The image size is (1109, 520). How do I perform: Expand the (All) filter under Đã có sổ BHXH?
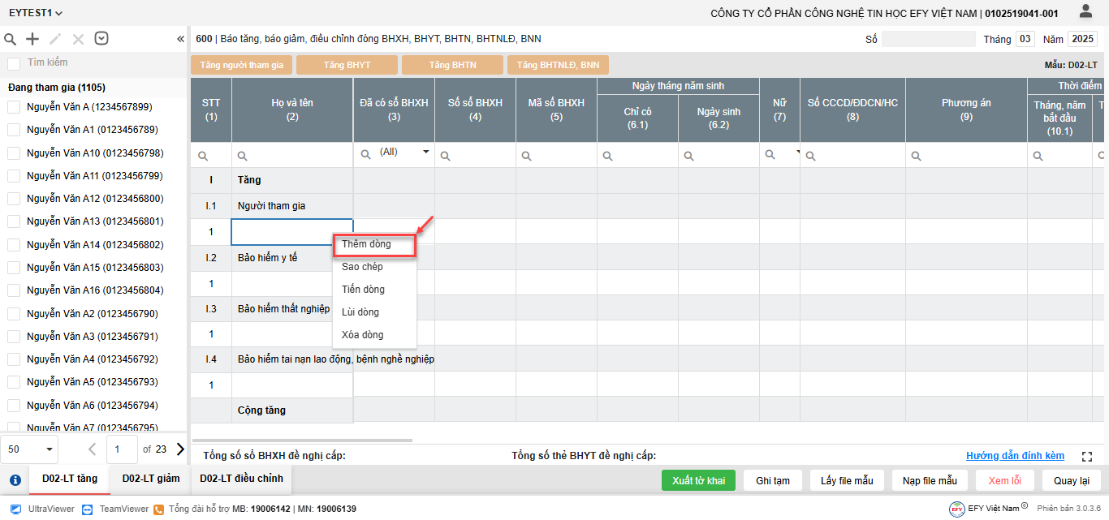pyautogui.click(x=425, y=153)
